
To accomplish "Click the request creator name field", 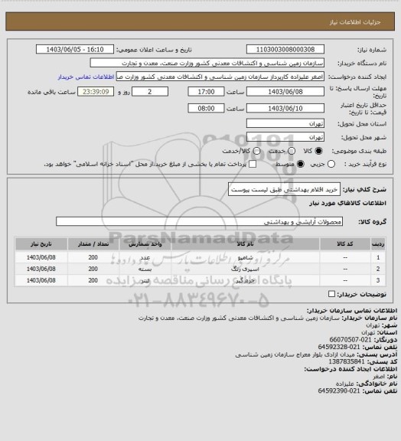I will pos(220,77).
